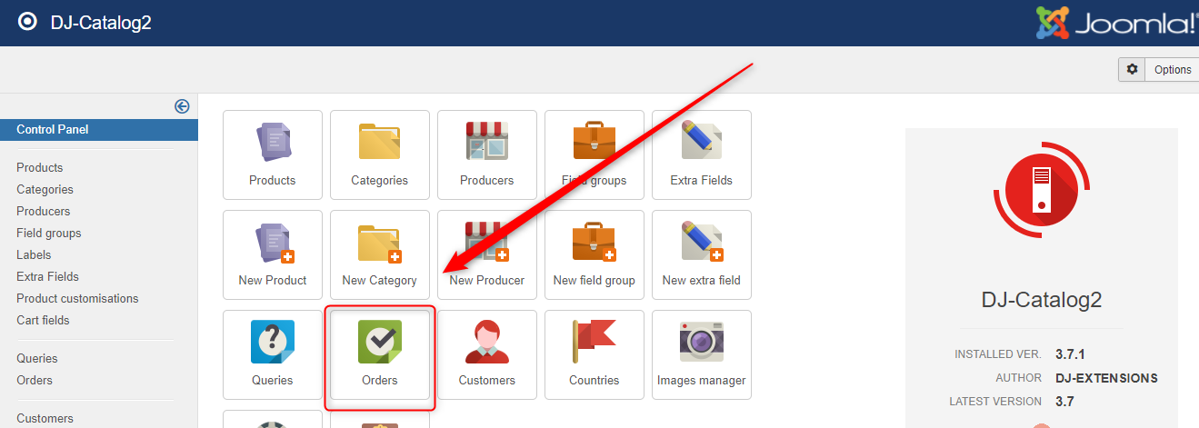Viewport: 1199px width, 428px height.
Task: Click the Joomla! logo
Action: [x=1117, y=23]
